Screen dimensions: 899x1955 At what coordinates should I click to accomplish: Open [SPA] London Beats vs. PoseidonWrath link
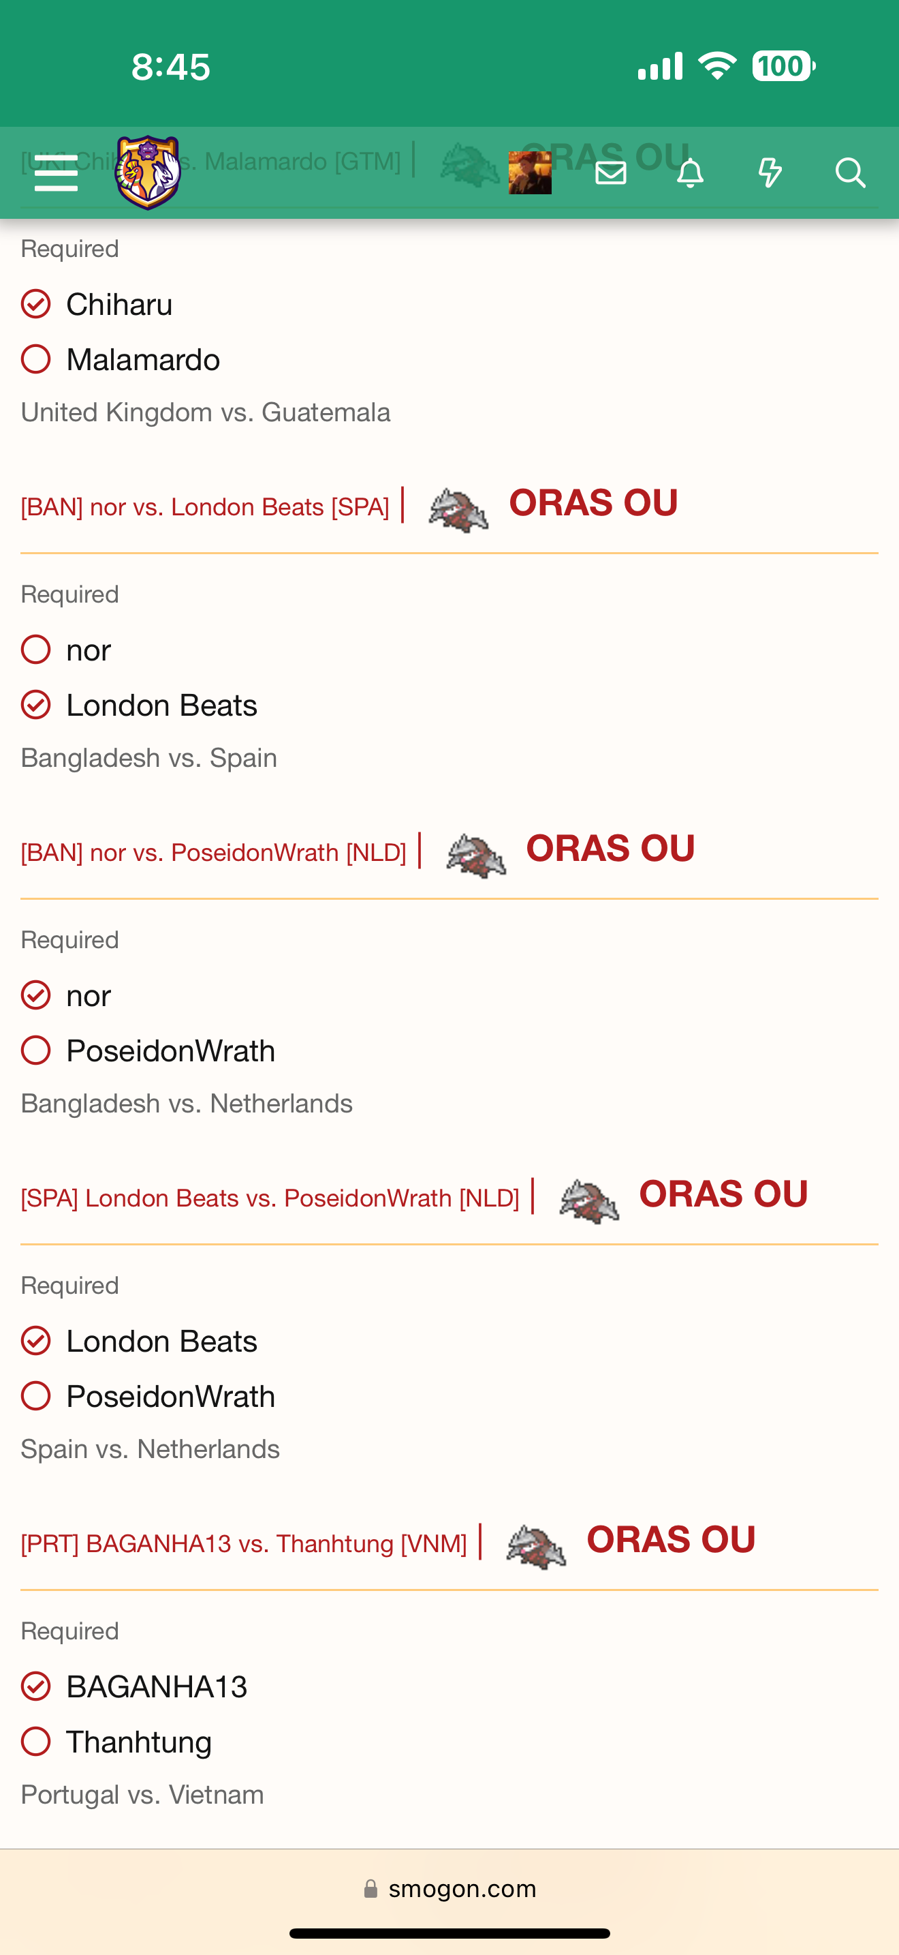(270, 1198)
